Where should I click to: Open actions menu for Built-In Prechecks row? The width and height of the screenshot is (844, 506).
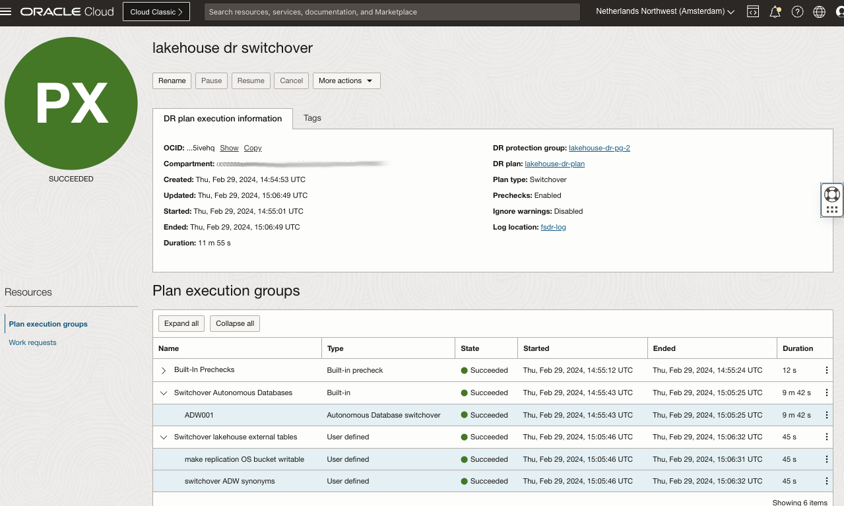coord(826,370)
